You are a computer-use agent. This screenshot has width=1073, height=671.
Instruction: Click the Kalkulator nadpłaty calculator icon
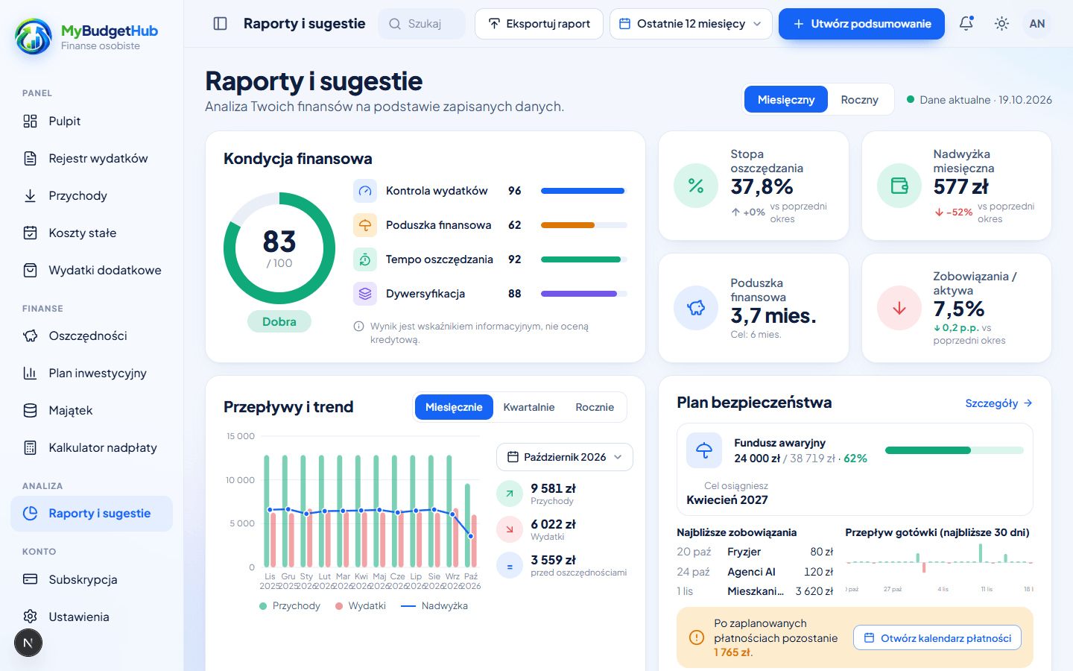tap(30, 447)
